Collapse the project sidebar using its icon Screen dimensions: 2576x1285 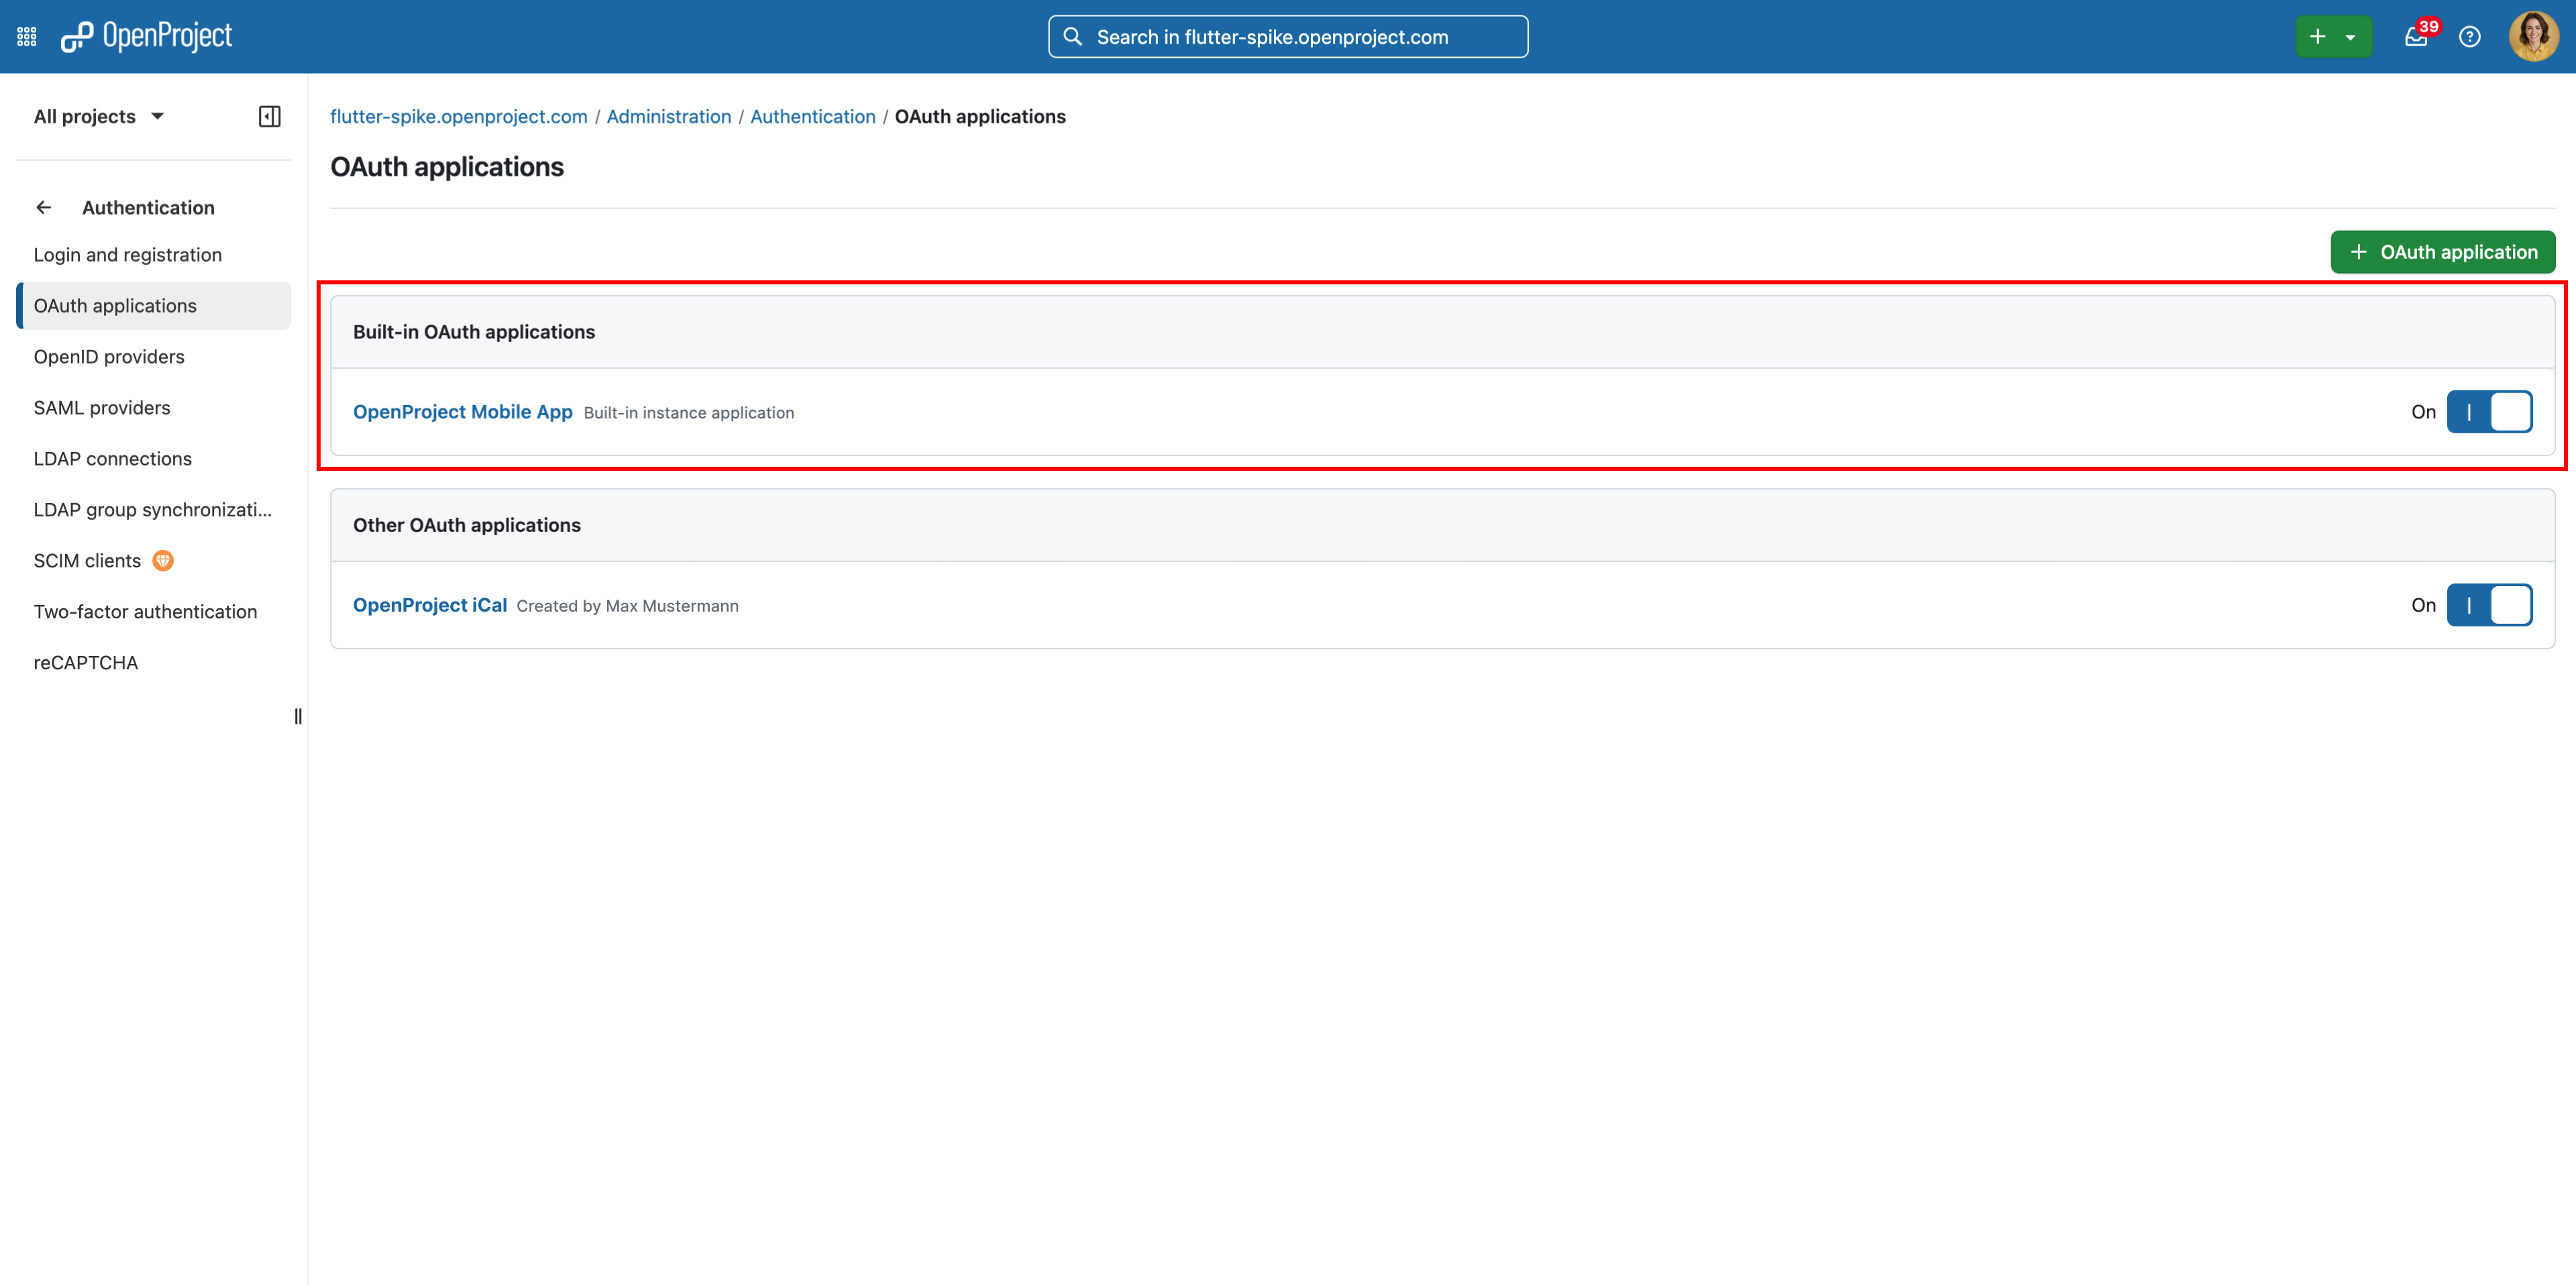coord(268,115)
